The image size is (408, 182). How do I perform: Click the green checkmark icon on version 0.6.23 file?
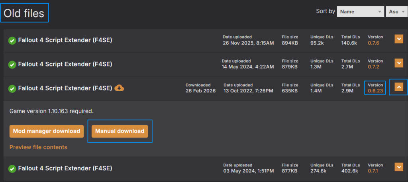pyautogui.click(x=12, y=88)
